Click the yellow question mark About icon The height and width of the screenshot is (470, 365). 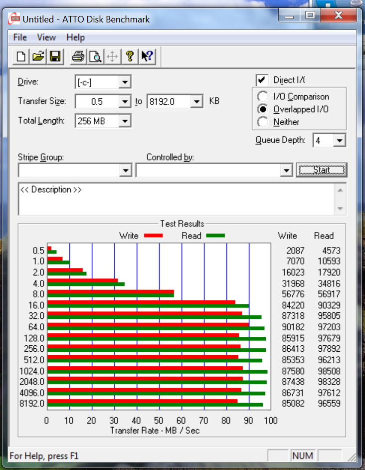click(130, 56)
